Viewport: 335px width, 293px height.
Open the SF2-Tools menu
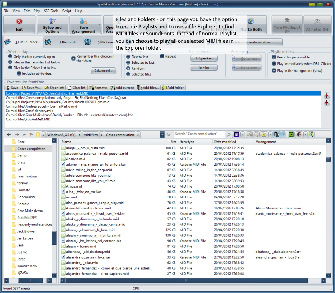pyautogui.click(x=51, y=11)
